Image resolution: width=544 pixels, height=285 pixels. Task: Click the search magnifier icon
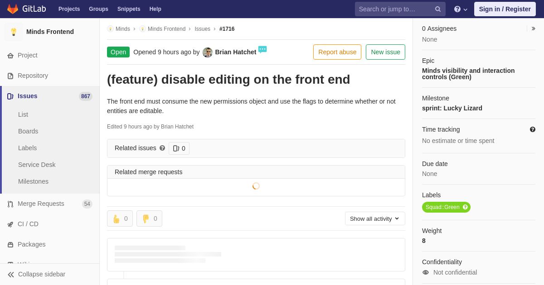pyautogui.click(x=437, y=9)
